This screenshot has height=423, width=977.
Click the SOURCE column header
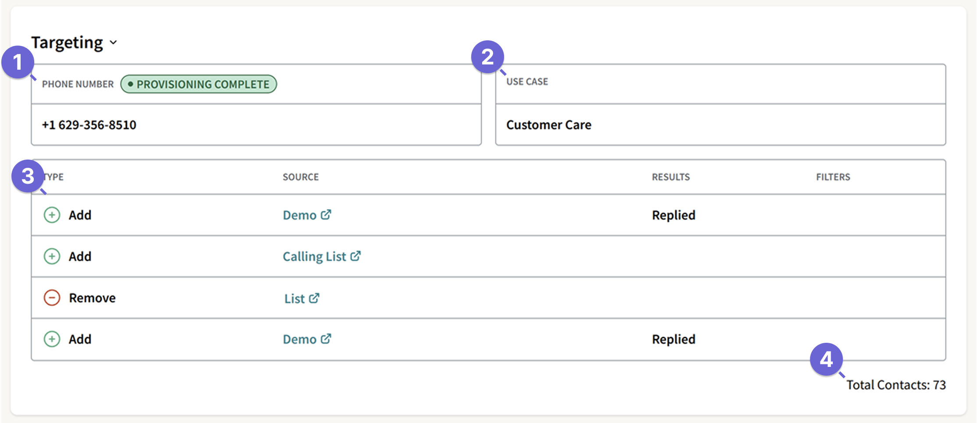click(x=301, y=177)
